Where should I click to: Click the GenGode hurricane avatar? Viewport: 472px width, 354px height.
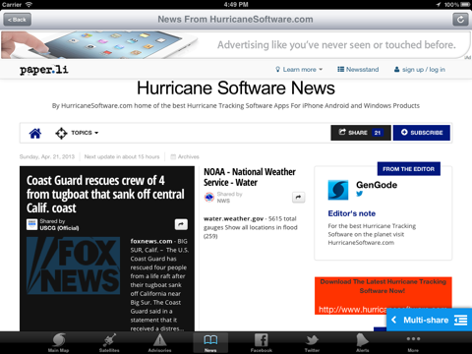(x=338, y=190)
